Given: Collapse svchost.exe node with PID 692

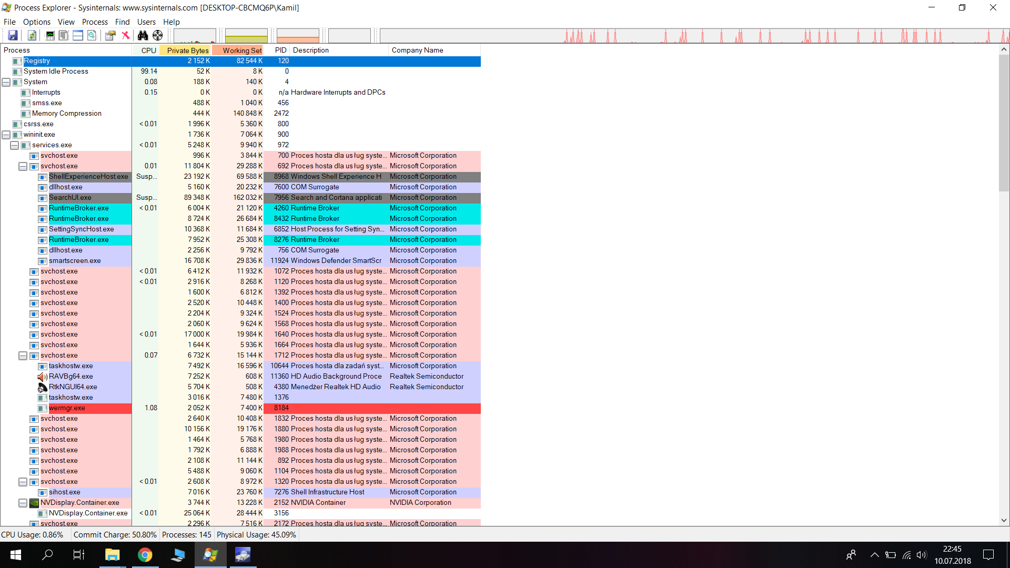Looking at the screenshot, I should 23,166.
